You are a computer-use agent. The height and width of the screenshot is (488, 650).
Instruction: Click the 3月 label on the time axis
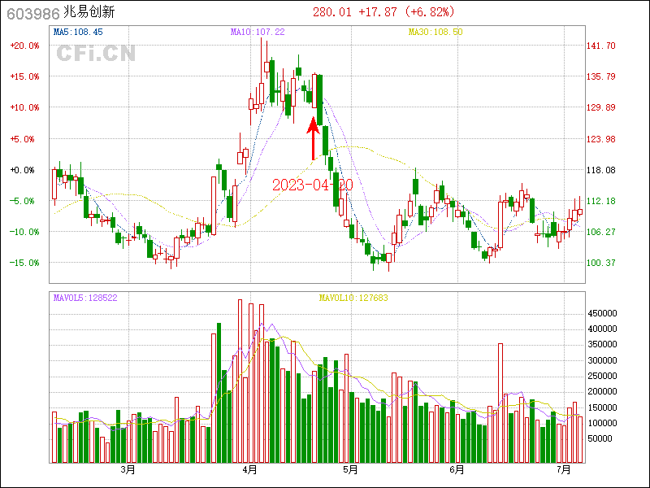click(x=127, y=469)
